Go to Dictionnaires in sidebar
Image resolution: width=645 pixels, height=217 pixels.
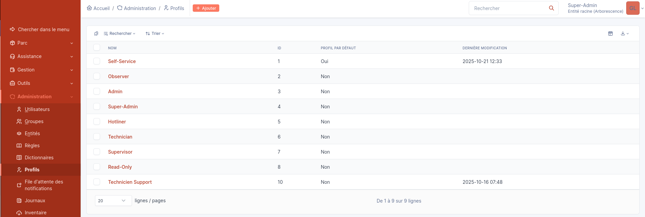point(39,158)
